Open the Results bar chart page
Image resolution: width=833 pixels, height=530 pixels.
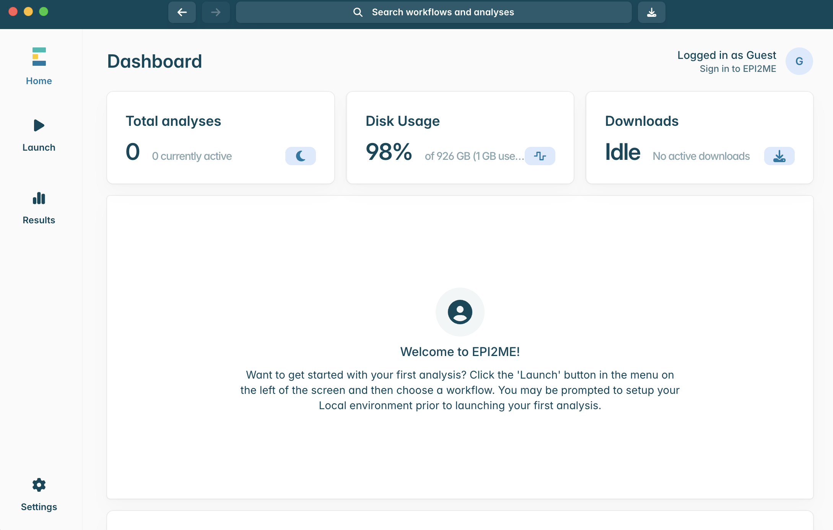tap(39, 199)
